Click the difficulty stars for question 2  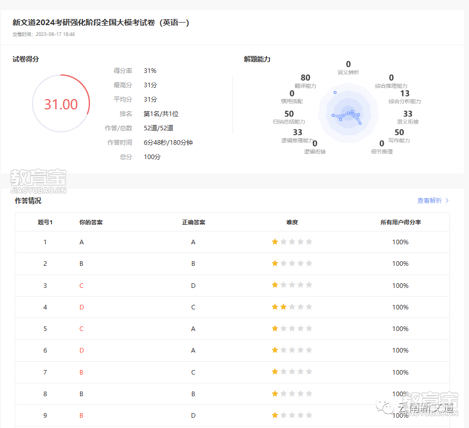pyautogui.click(x=292, y=263)
